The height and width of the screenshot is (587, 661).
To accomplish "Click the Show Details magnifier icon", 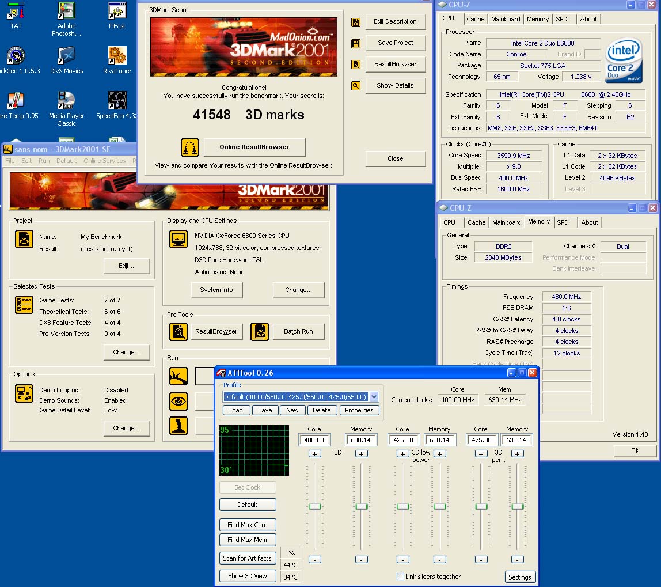I will [356, 86].
